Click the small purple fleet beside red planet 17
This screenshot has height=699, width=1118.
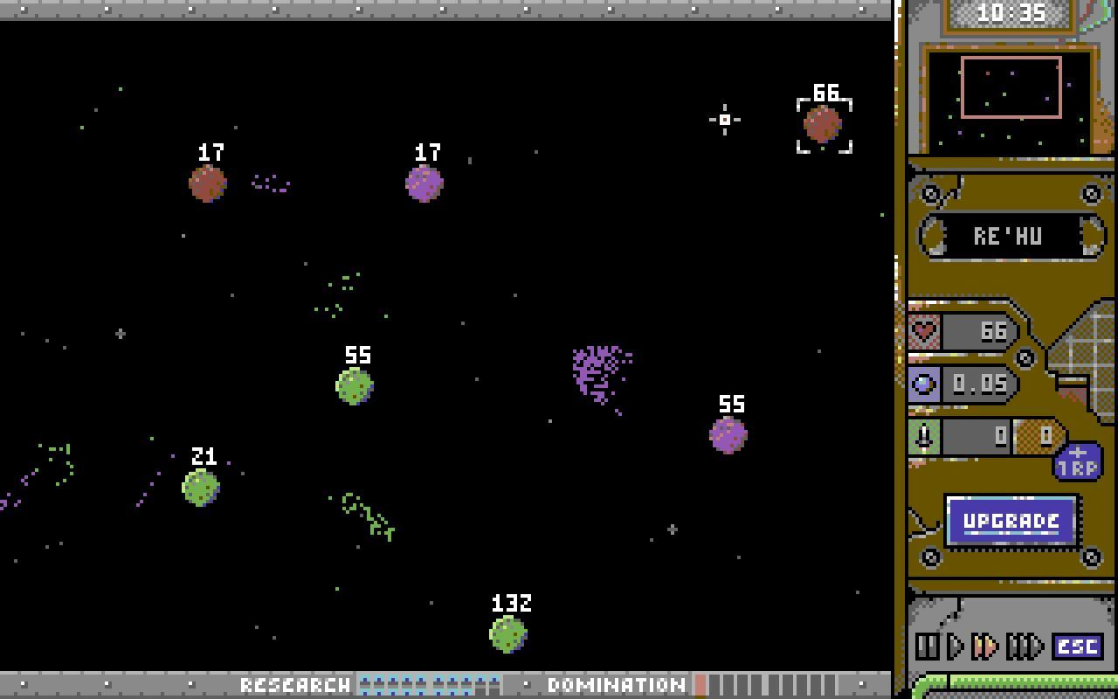tap(271, 183)
